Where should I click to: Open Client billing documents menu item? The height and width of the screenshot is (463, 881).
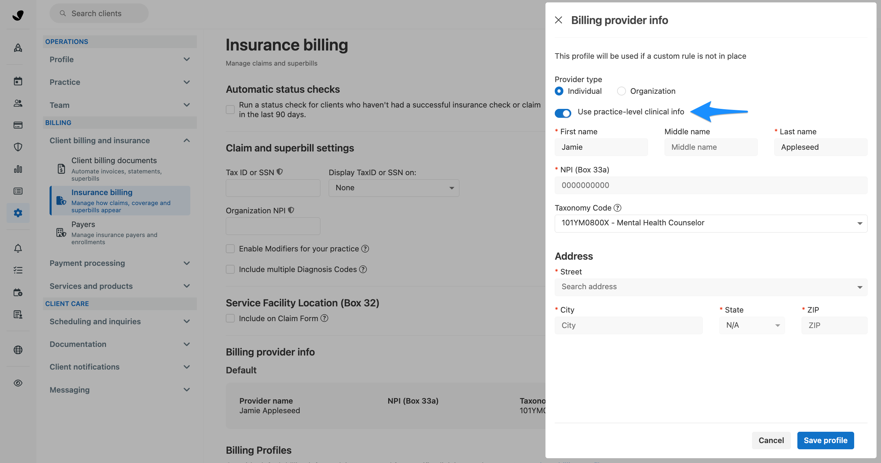click(x=120, y=169)
